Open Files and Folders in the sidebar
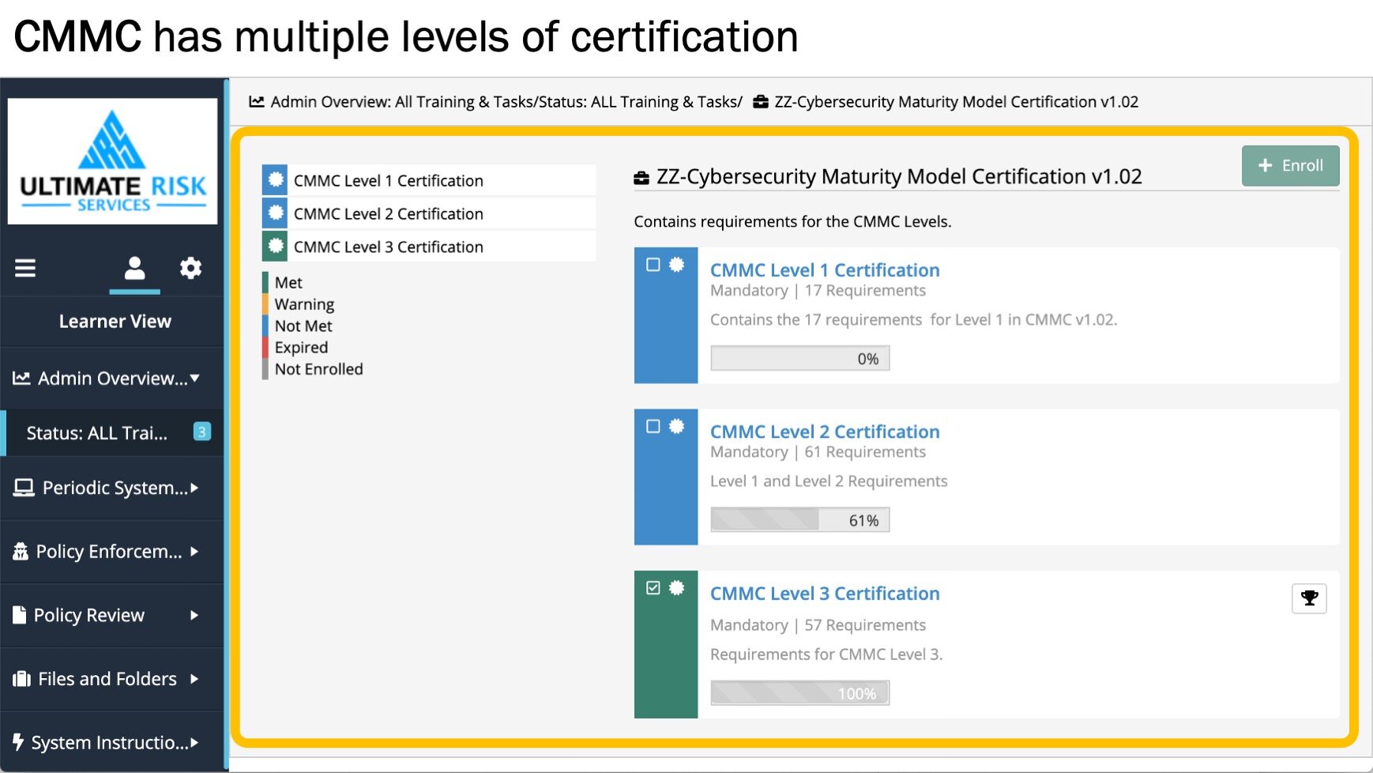The width and height of the screenshot is (1373, 773). pyautogui.click(x=112, y=679)
